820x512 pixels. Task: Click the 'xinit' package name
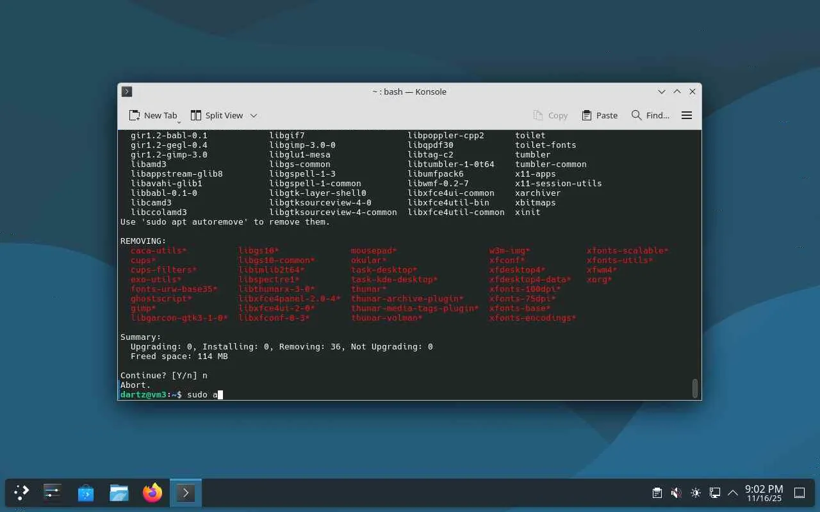coord(528,212)
